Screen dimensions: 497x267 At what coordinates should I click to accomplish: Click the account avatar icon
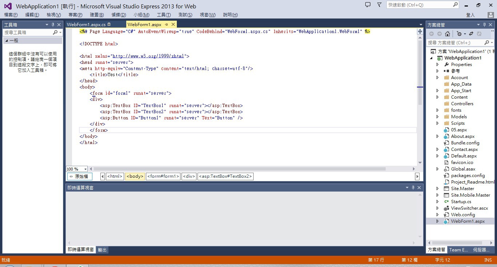(490, 15)
